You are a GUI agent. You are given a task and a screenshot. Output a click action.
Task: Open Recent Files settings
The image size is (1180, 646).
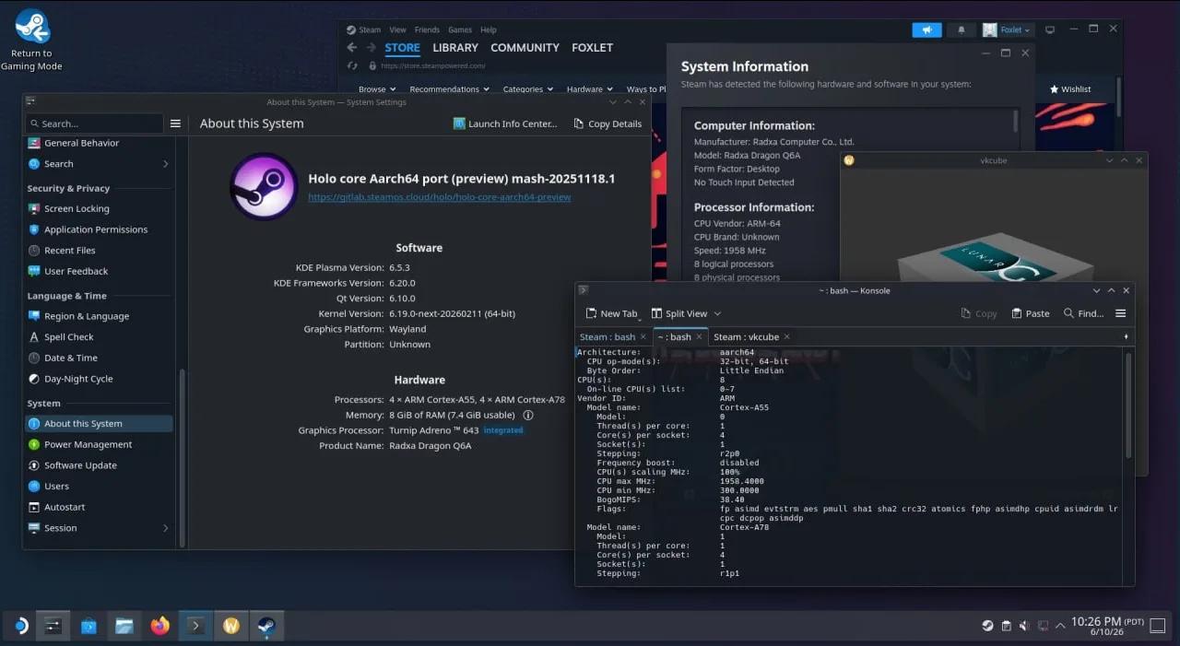99,251
